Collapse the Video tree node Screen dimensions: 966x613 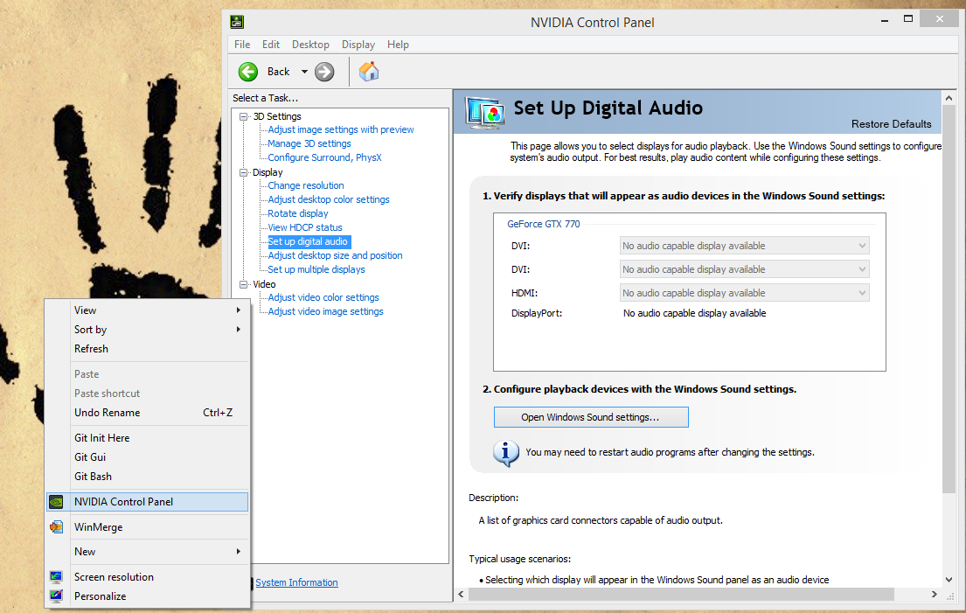click(x=244, y=284)
